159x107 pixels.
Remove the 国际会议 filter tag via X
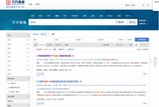pos(49,34)
